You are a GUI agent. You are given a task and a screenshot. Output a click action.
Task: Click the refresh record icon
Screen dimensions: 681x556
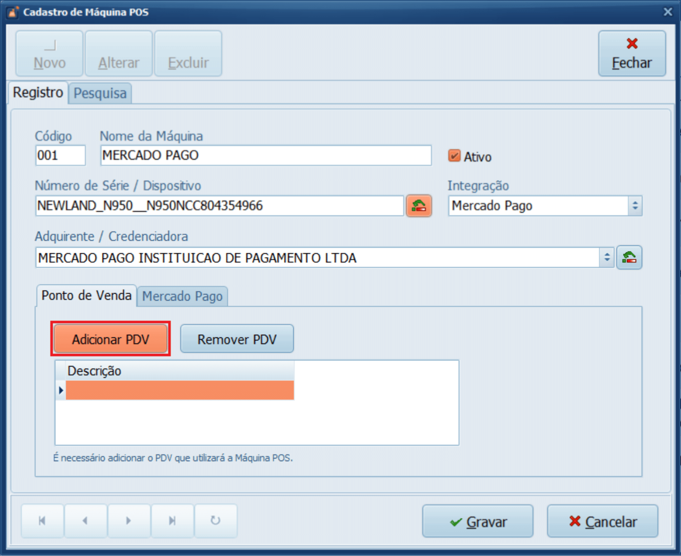click(x=215, y=521)
